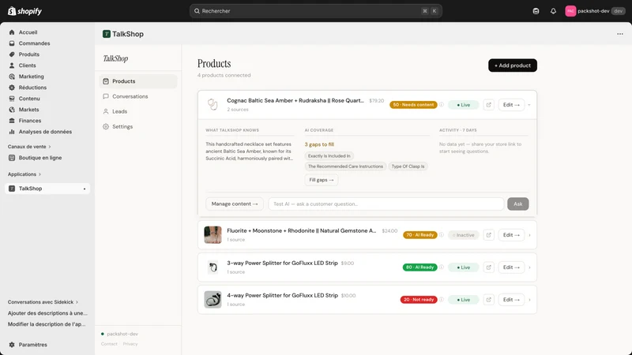Click the Manage content button
This screenshot has width=632, height=355.
235,204
